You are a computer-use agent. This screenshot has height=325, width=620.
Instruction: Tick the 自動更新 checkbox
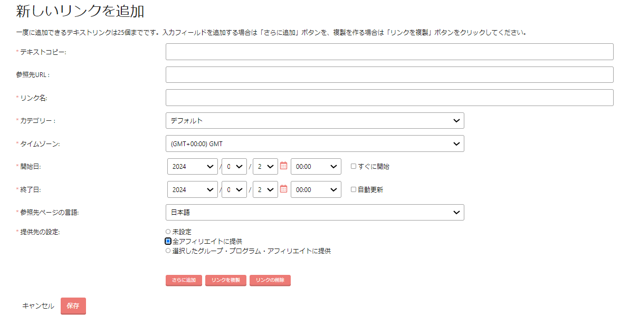[x=354, y=189]
